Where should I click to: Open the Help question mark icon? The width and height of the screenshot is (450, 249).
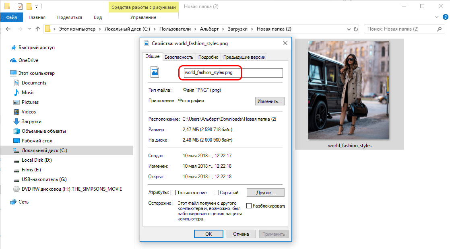[x=446, y=17]
